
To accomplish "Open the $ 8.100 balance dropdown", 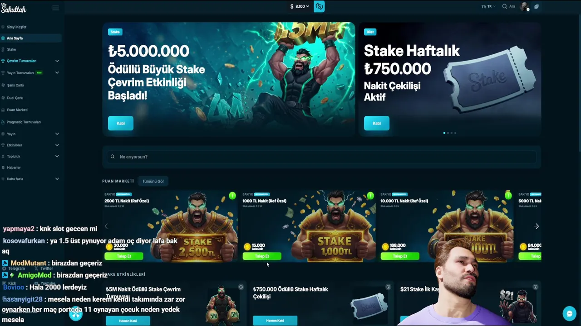I will point(300,6).
